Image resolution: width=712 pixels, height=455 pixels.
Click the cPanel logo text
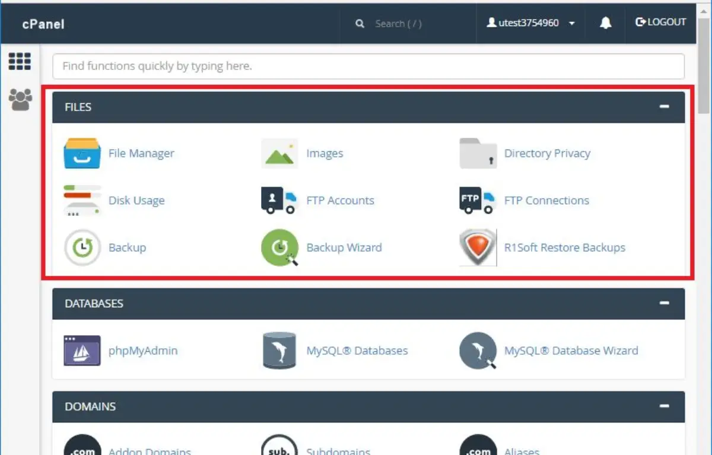coord(43,24)
